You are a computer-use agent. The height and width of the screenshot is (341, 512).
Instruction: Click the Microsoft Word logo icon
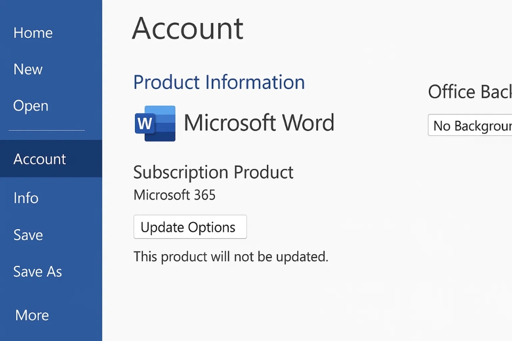(x=155, y=124)
